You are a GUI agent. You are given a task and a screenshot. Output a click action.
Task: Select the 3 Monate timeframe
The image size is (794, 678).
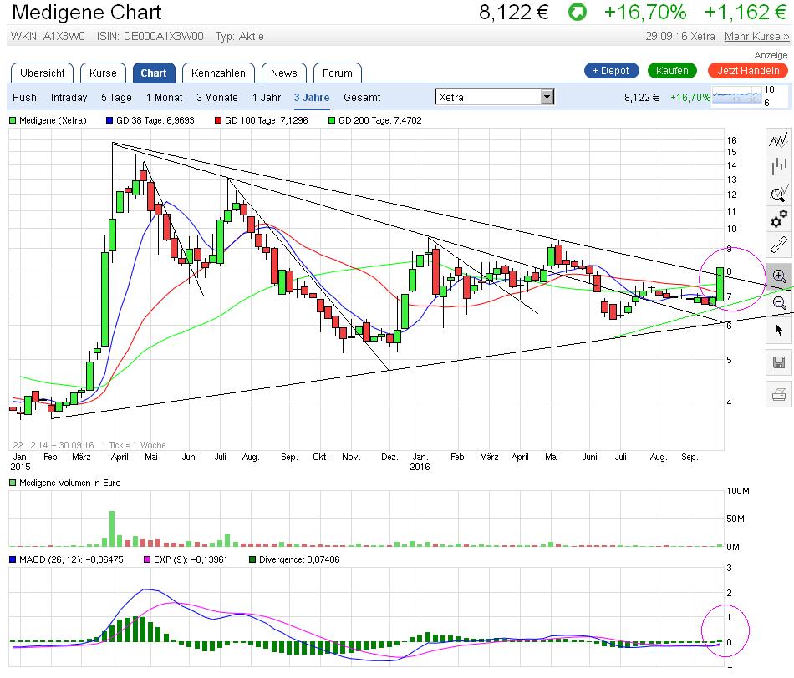(x=217, y=97)
